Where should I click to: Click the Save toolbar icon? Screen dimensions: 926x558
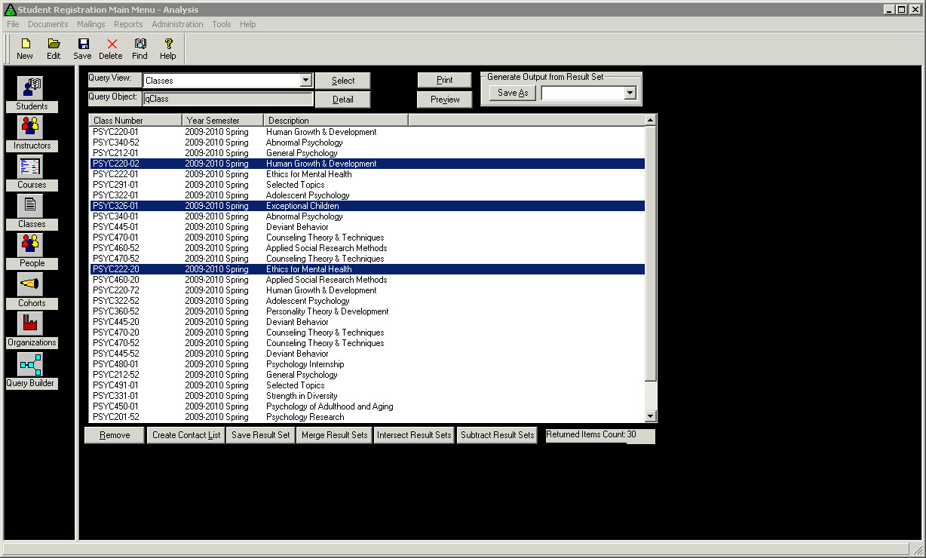pos(82,49)
